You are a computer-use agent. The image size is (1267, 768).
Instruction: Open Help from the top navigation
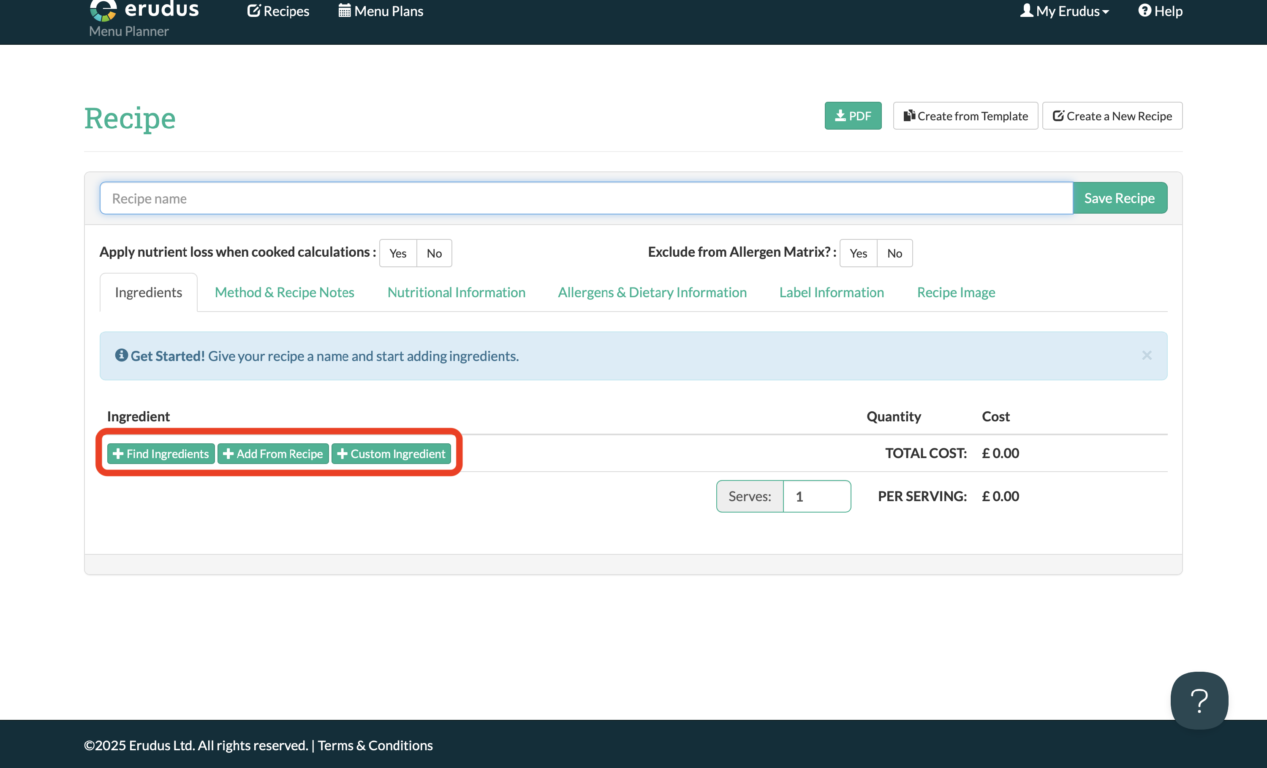click(1160, 11)
